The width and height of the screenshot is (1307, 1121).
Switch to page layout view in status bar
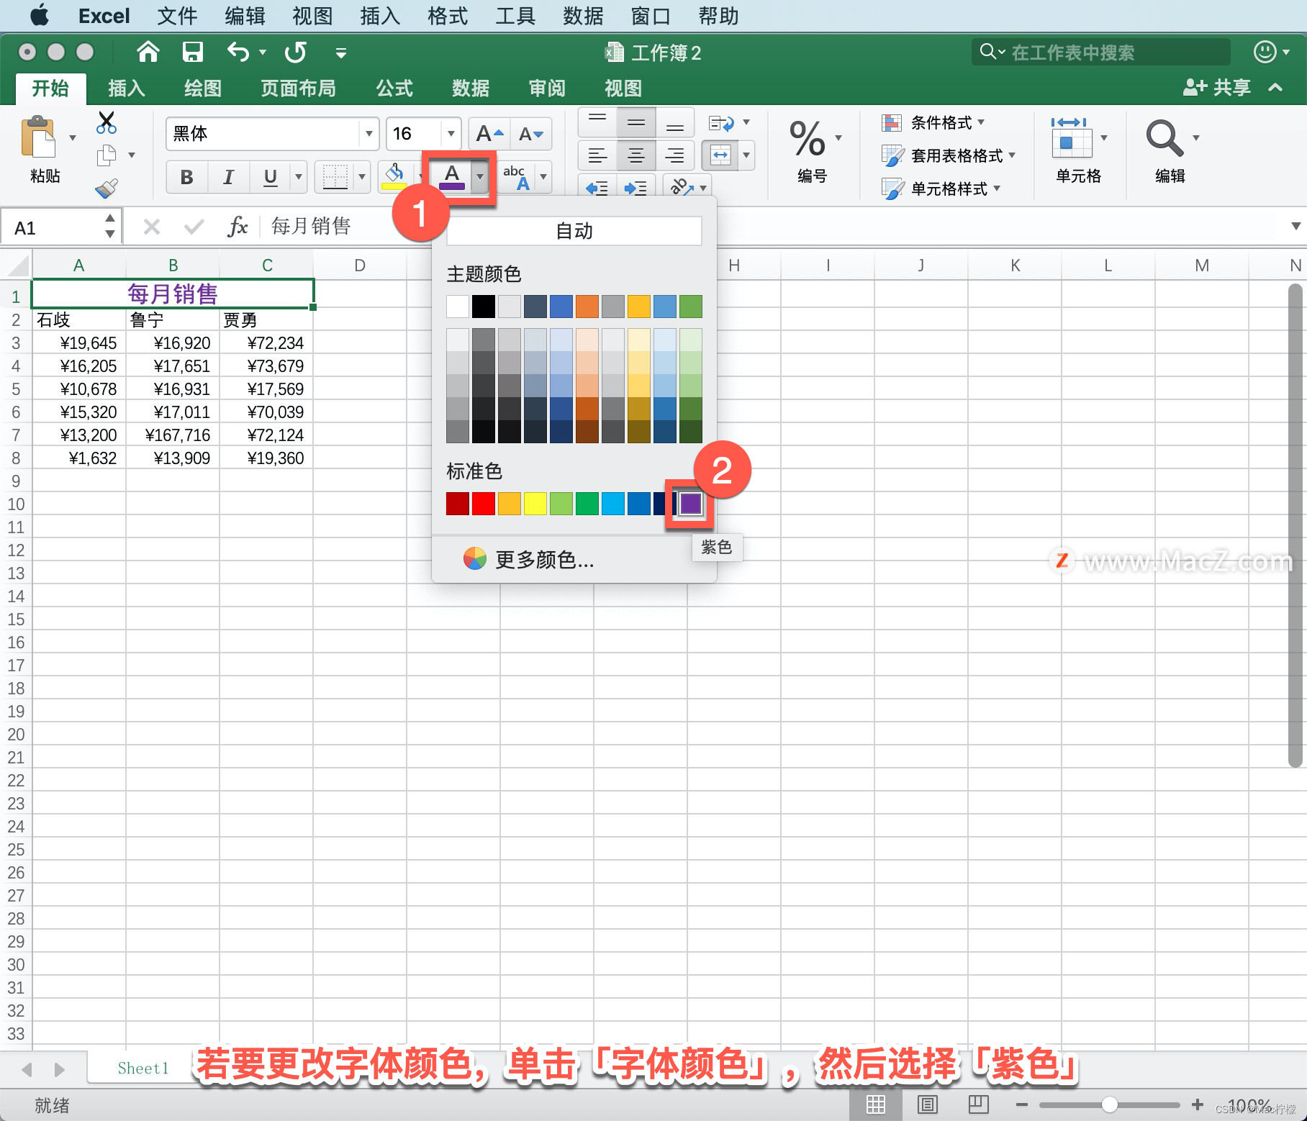(928, 1104)
